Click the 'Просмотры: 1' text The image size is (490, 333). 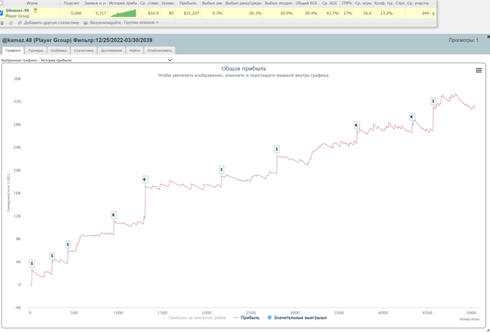pyautogui.click(x=463, y=40)
